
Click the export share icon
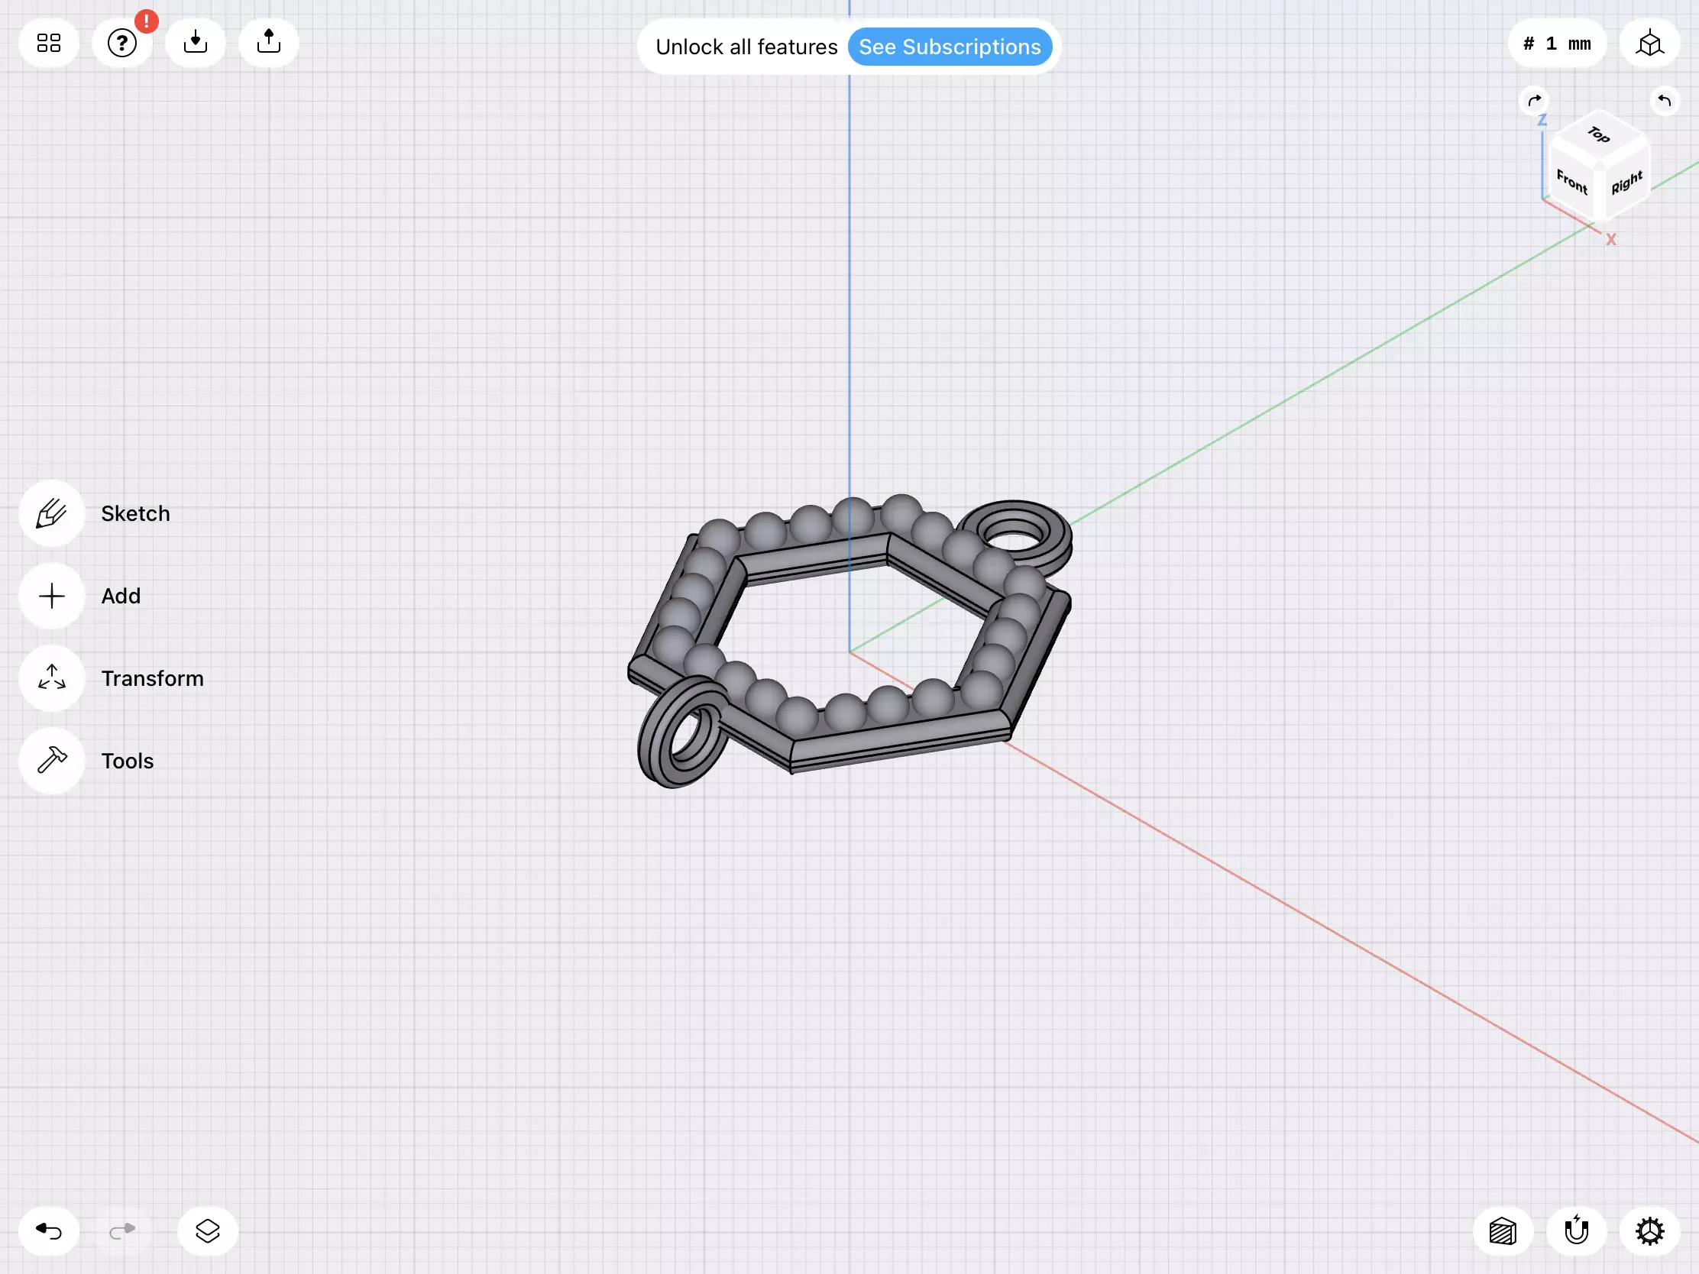click(269, 43)
